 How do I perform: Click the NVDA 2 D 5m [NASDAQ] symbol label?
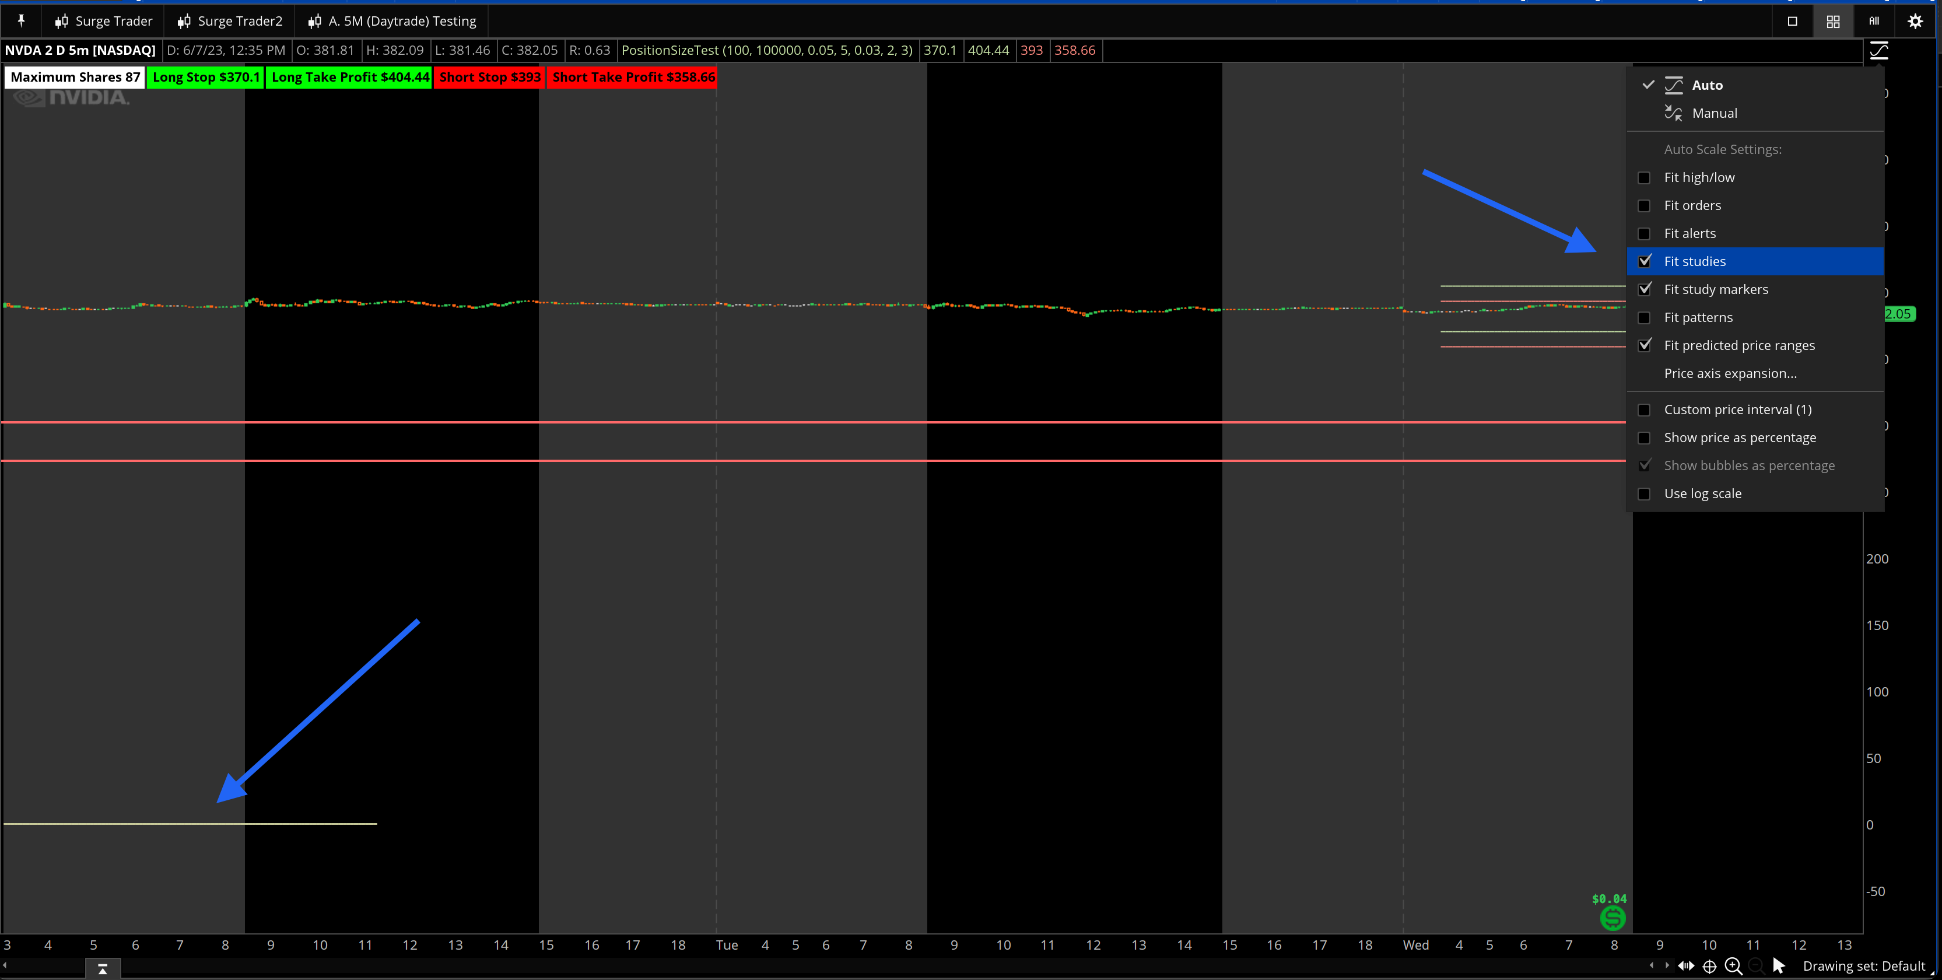pyautogui.click(x=80, y=51)
